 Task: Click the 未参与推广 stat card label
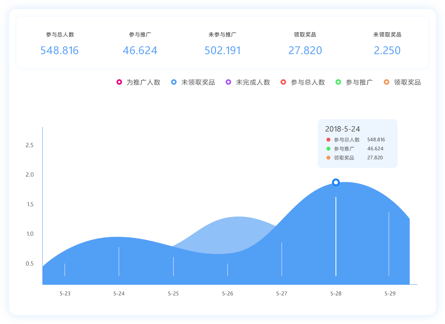tap(222, 35)
